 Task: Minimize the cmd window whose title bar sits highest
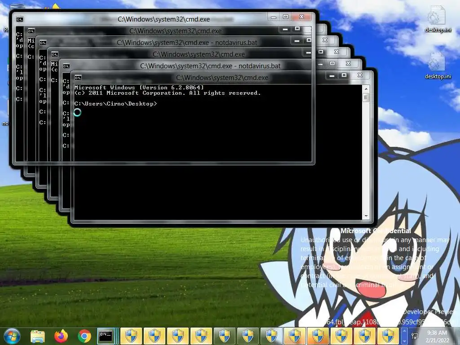click(274, 17)
